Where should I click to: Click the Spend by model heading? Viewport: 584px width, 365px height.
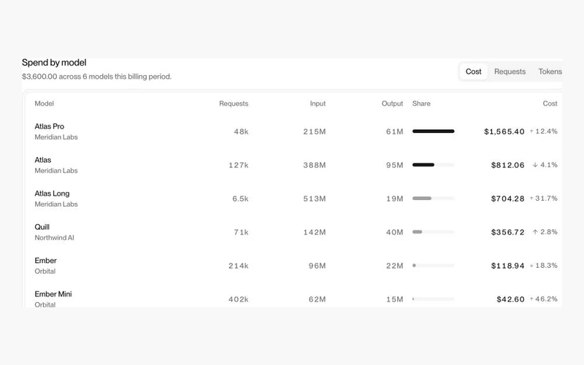[x=54, y=63]
